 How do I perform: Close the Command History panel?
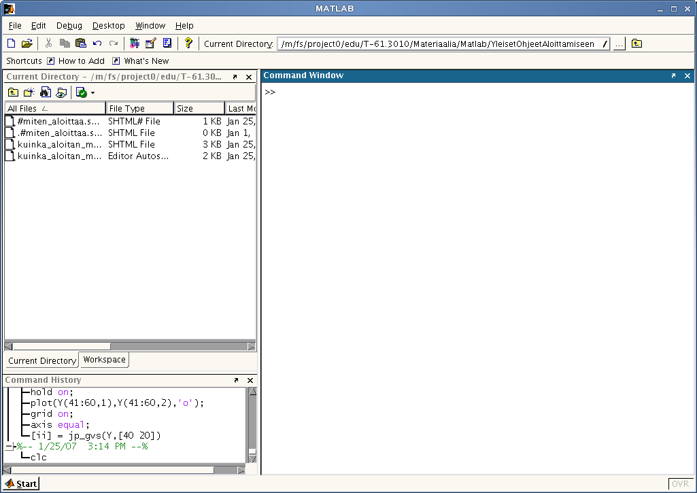250,380
